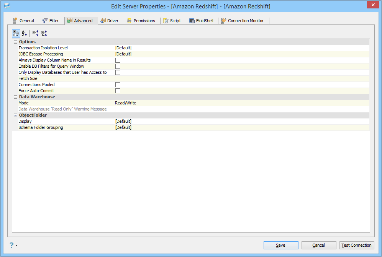
Task: Open Transaction Isolation Level value dropdown
Action: coord(242,48)
